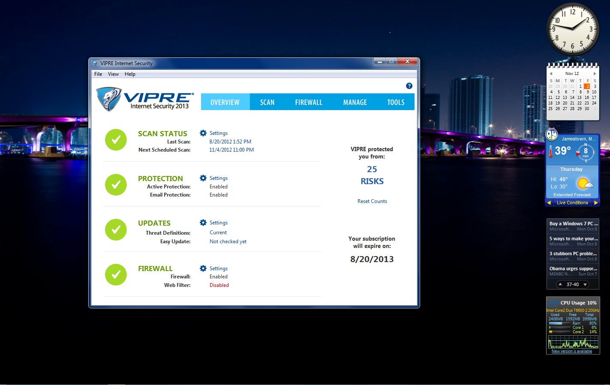The height and width of the screenshot is (385, 610).
Task: Click the VIPRE snake shield logo
Action: point(109,99)
